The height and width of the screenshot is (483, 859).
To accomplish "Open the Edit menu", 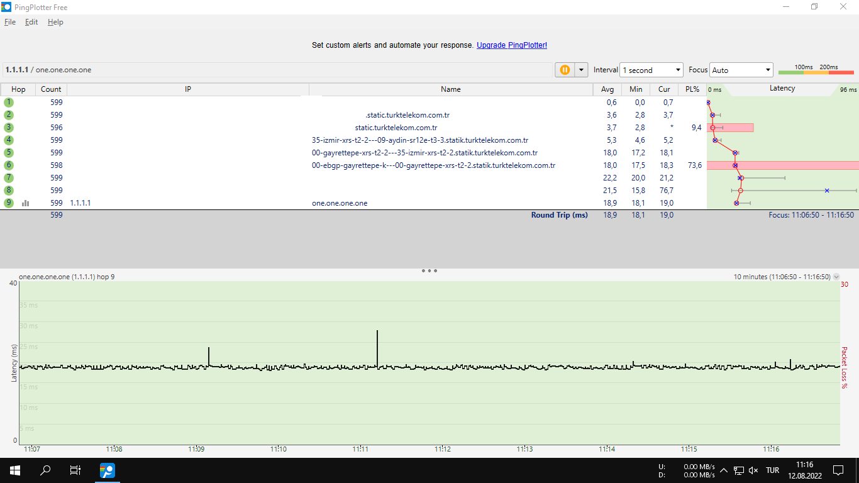I will click(31, 22).
